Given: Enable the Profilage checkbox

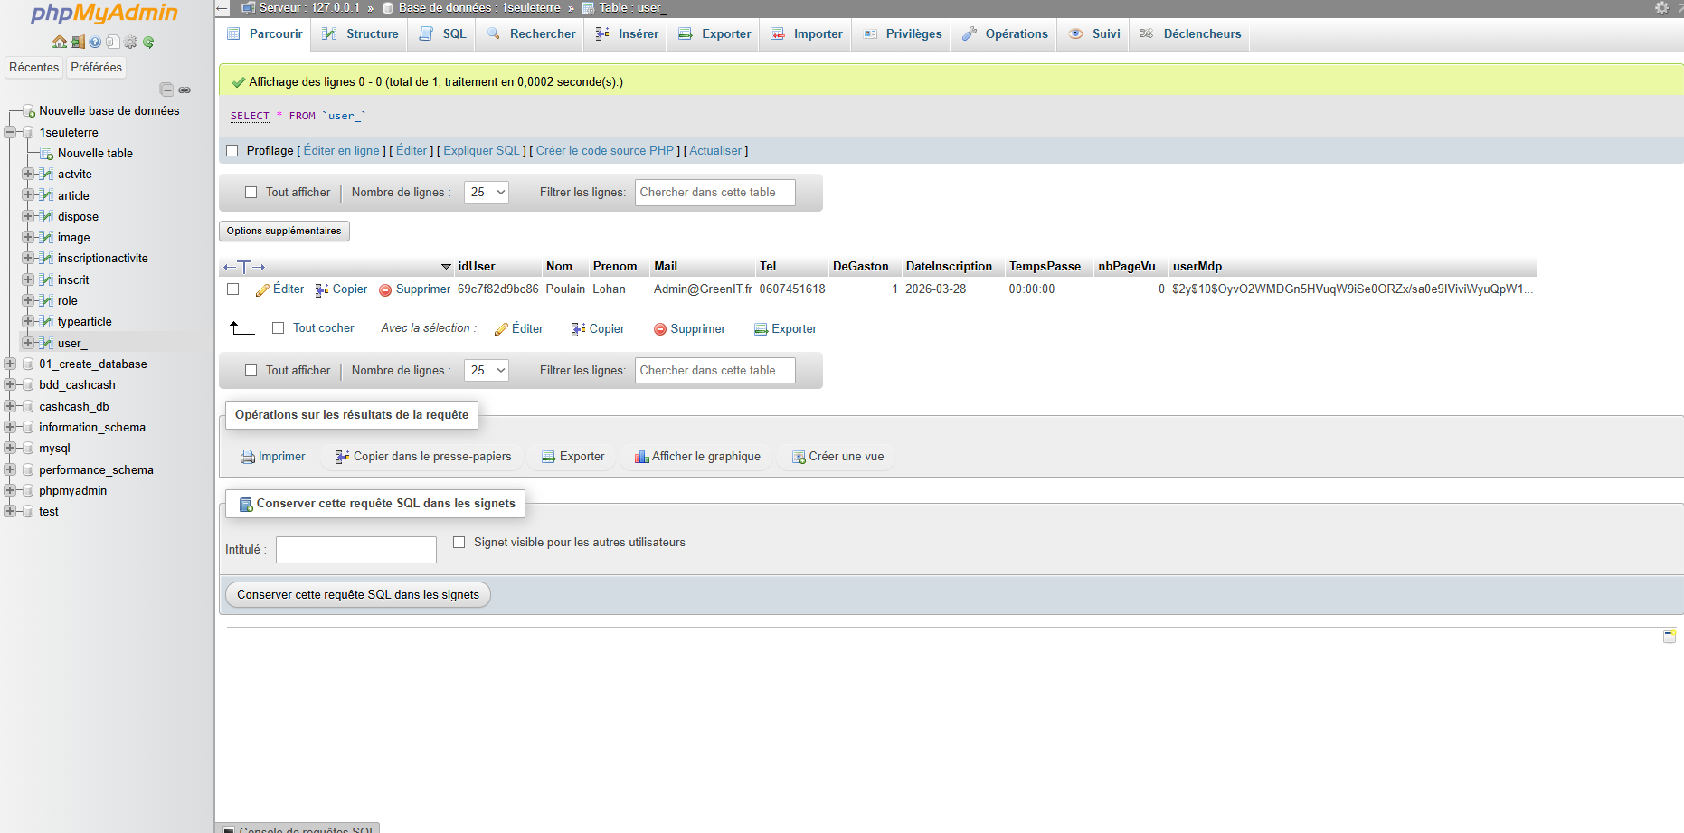Looking at the screenshot, I should (232, 151).
